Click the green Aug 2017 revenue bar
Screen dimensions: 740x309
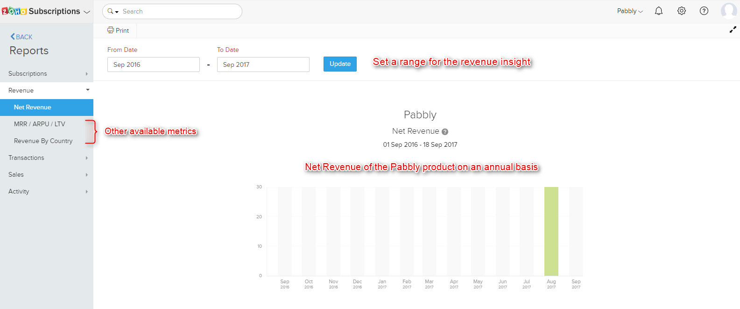[x=551, y=231]
